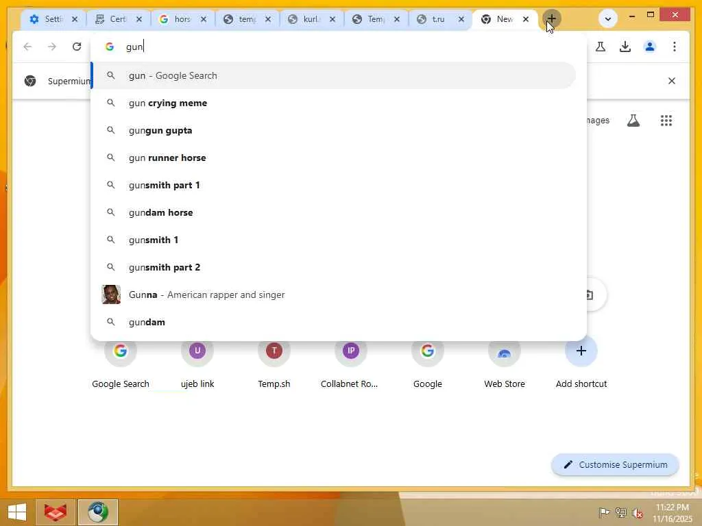The width and height of the screenshot is (702, 526).
Task: Go back to previous page
Action: pyautogui.click(x=27, y=47)
